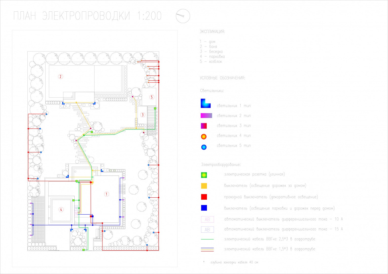The width and height of the screenshot is (388, 274).
Task: Select the orange round светильник 4 тип icon
Action: pos(204,137)
